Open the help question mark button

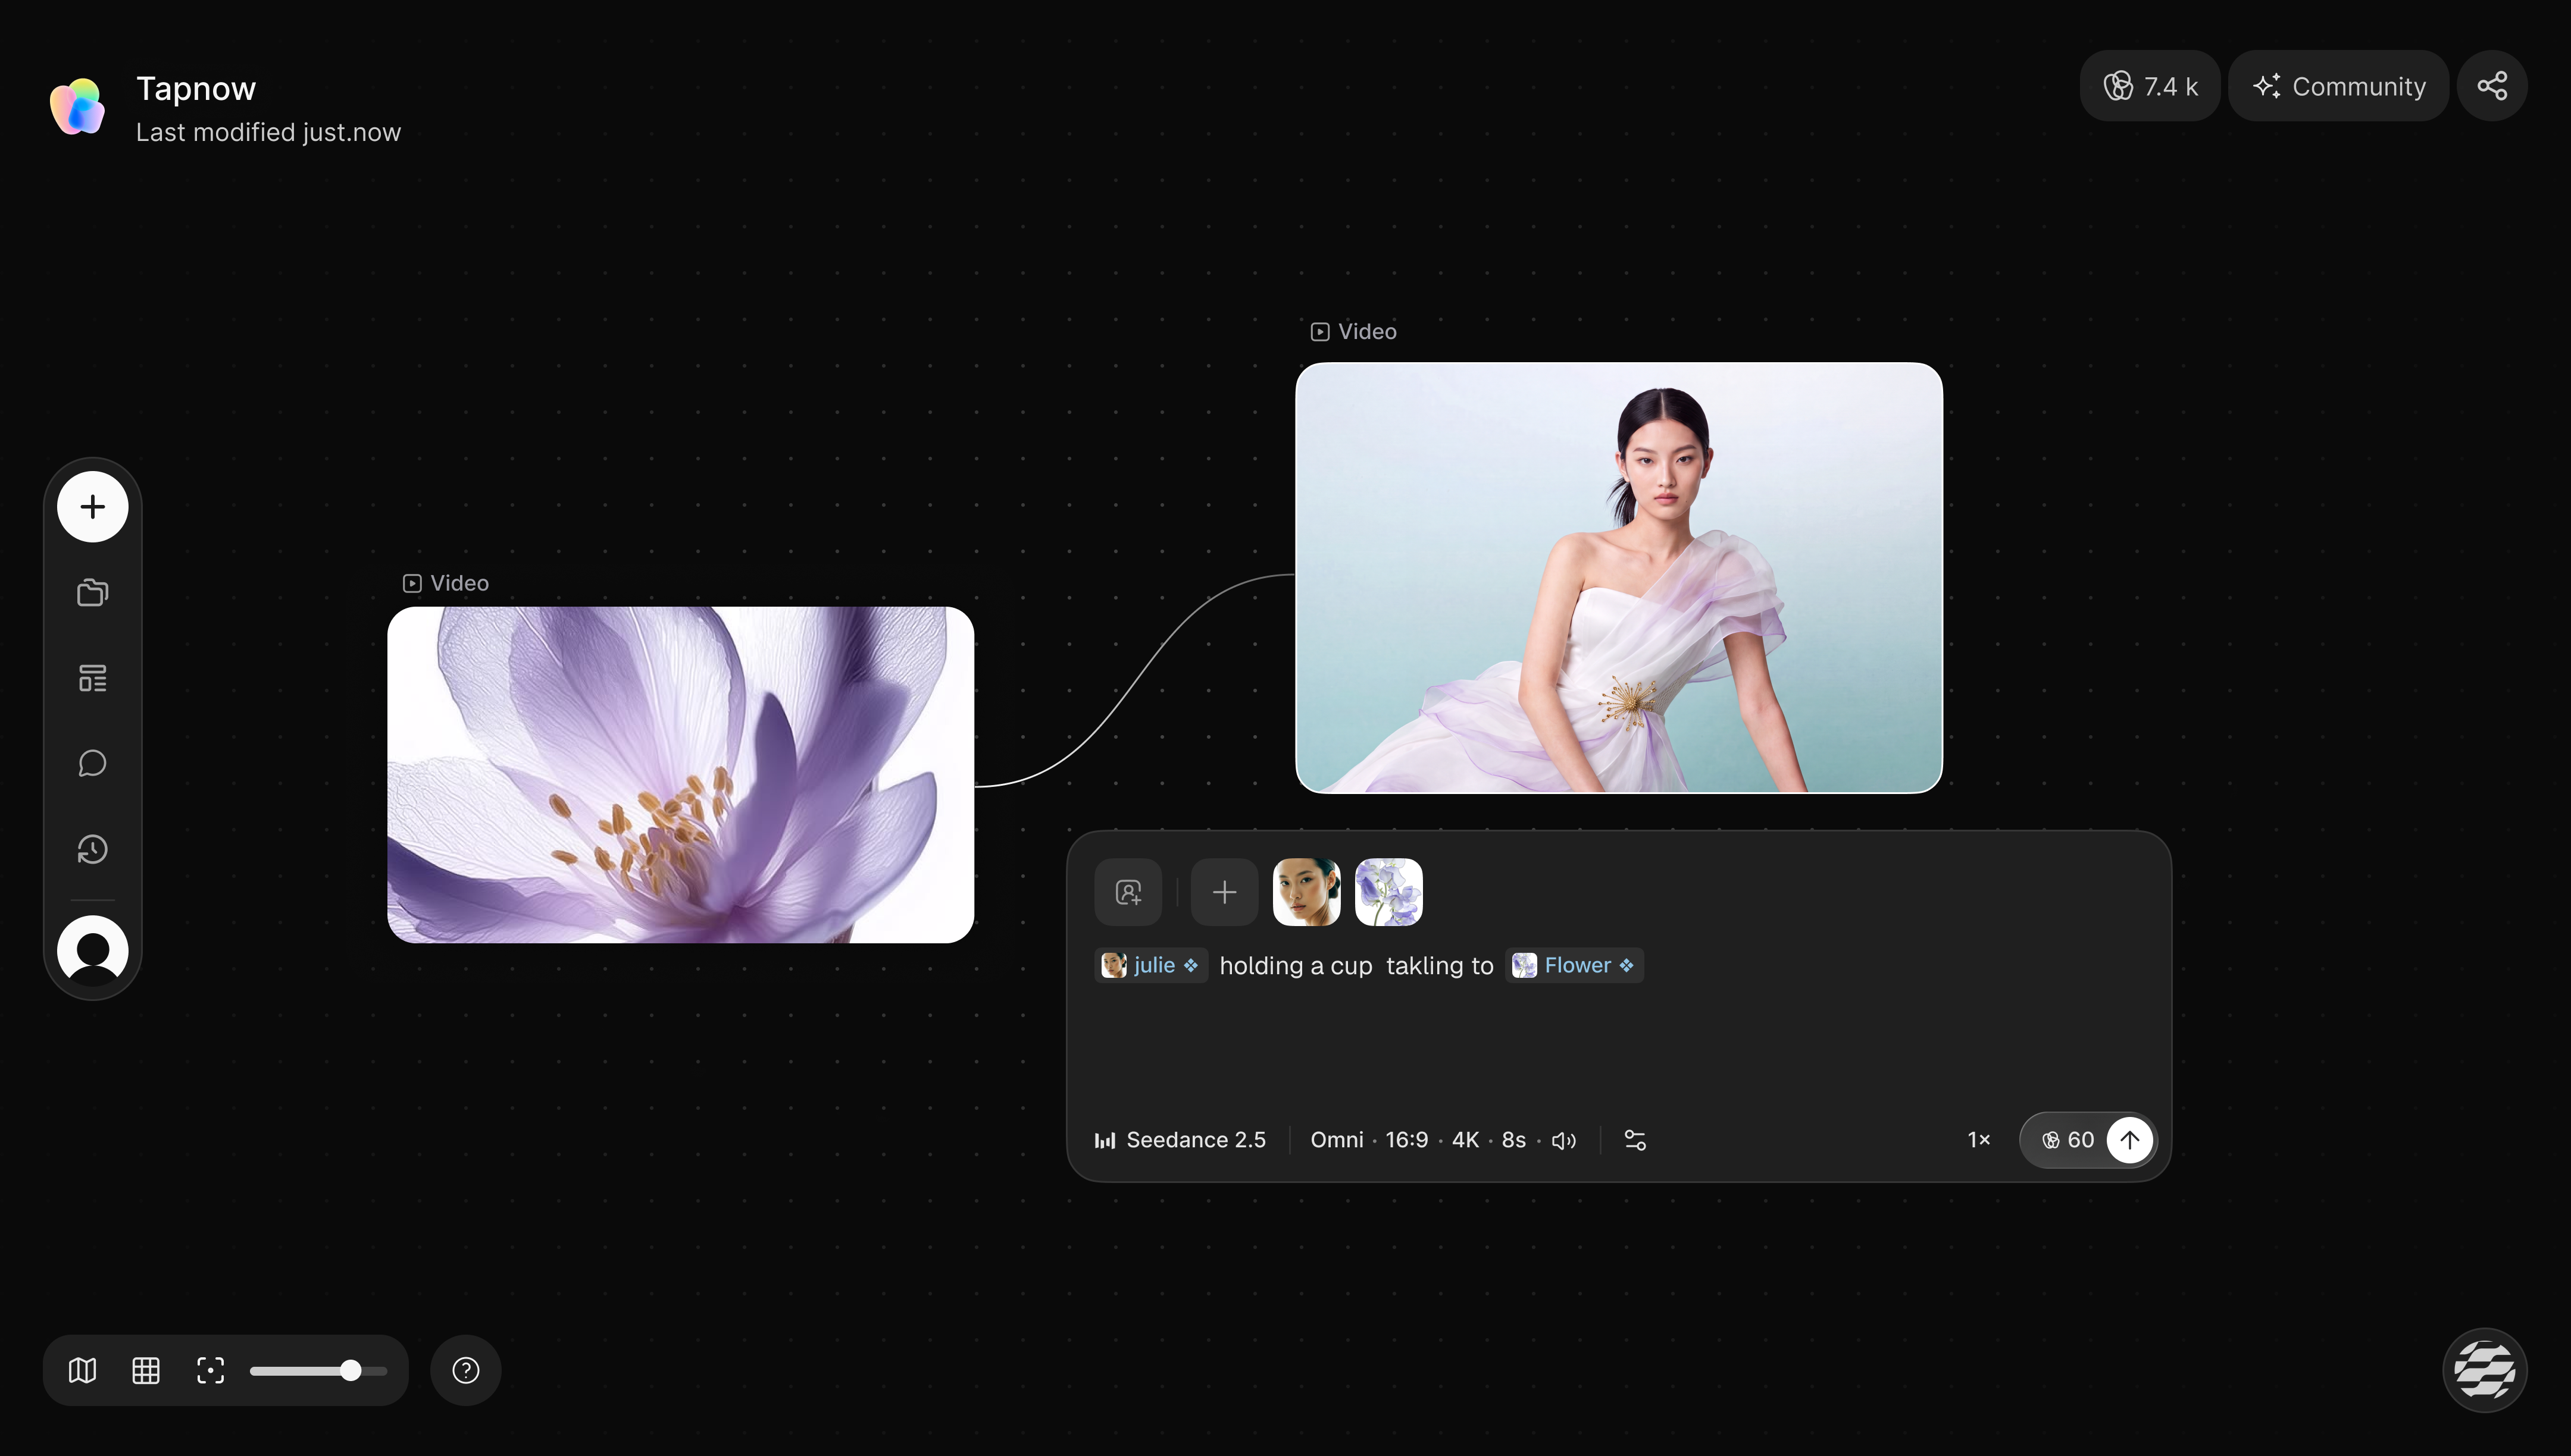[465, 1370]
